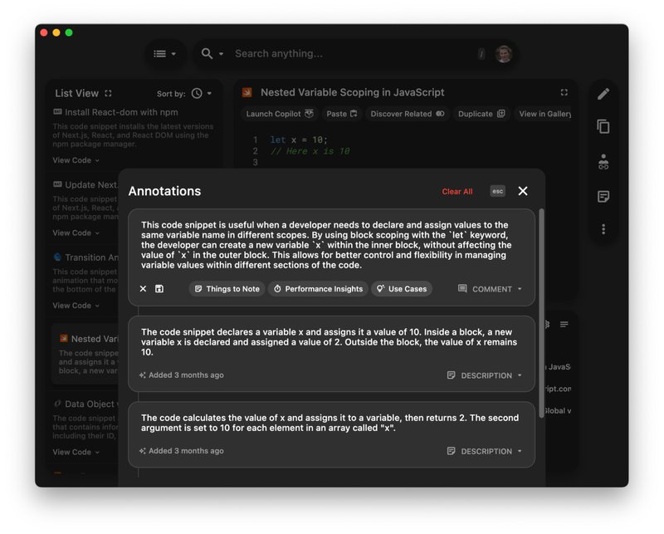Click Clear All in Annotations
This screenshot has height=534, width=664.
[x=457, y=192]
